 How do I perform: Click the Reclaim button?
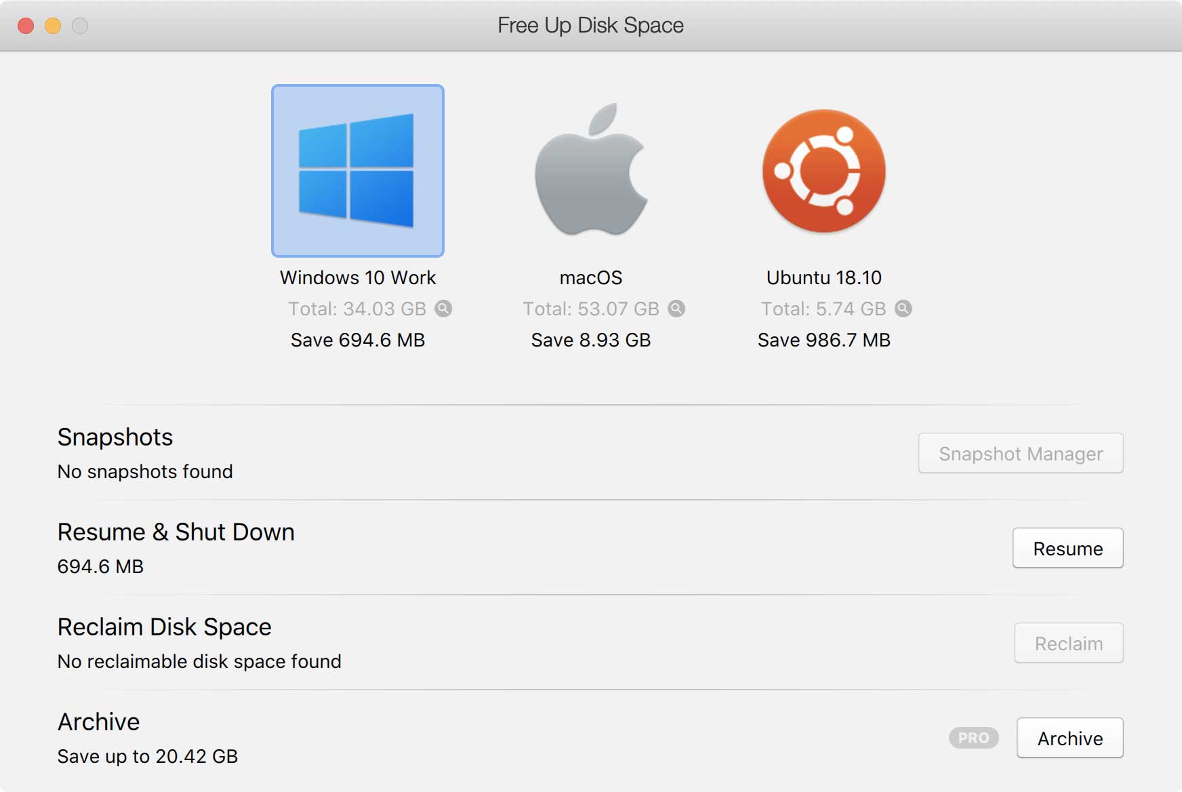point(1068,643)
